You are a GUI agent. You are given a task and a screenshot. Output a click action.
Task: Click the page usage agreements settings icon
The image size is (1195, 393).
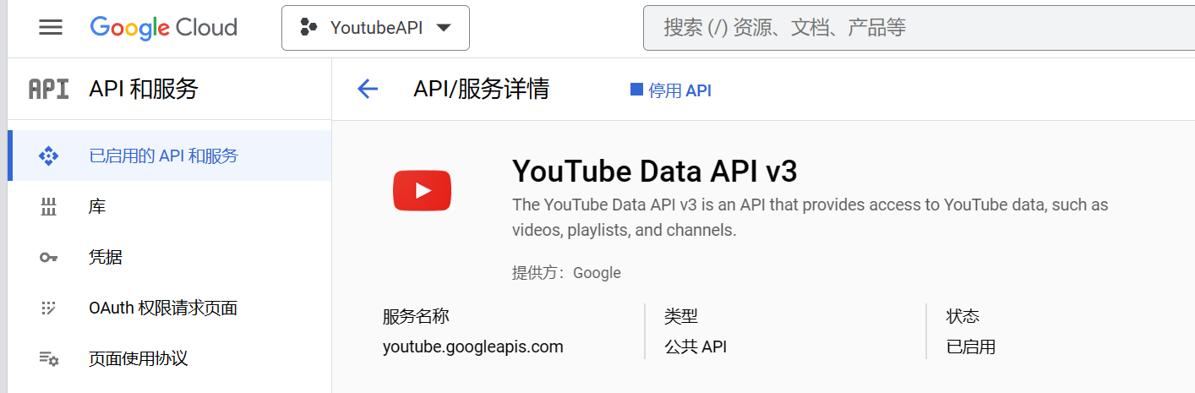point(49,359)
